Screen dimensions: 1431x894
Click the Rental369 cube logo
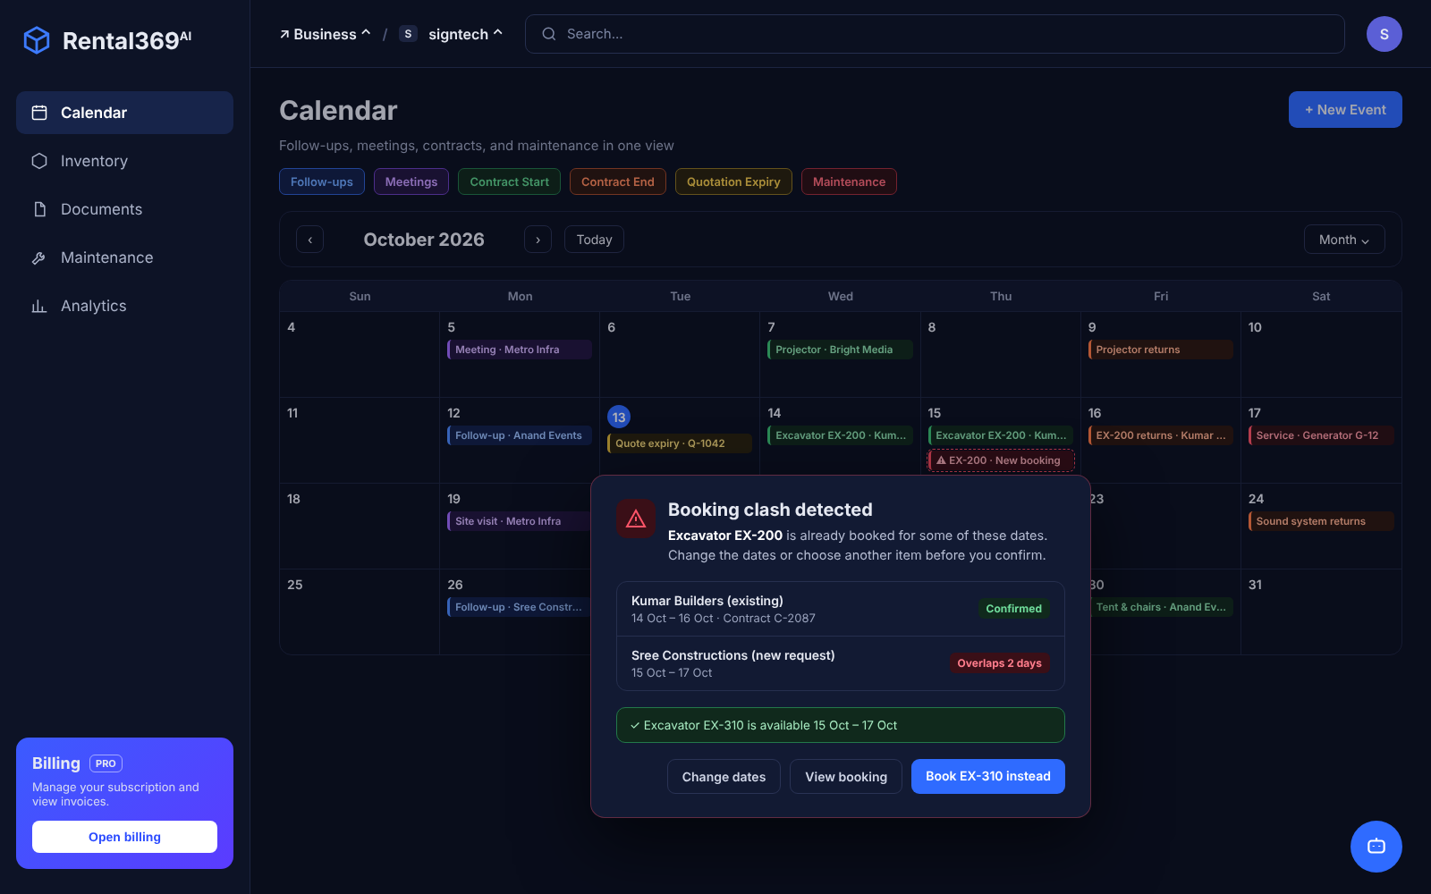pyautogui.click(x=37, y=40)
